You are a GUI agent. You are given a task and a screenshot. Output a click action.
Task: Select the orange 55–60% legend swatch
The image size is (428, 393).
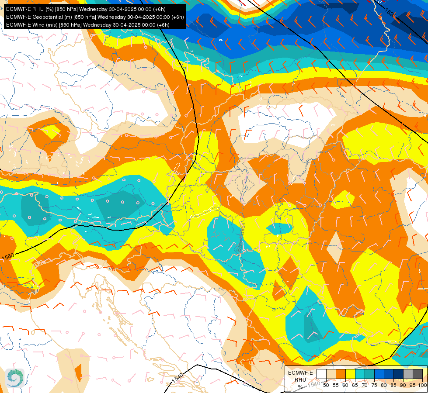[x=341, y=374]
